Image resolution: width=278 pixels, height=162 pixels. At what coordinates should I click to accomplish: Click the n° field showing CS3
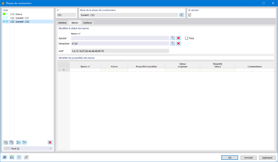tap(66, 15)
